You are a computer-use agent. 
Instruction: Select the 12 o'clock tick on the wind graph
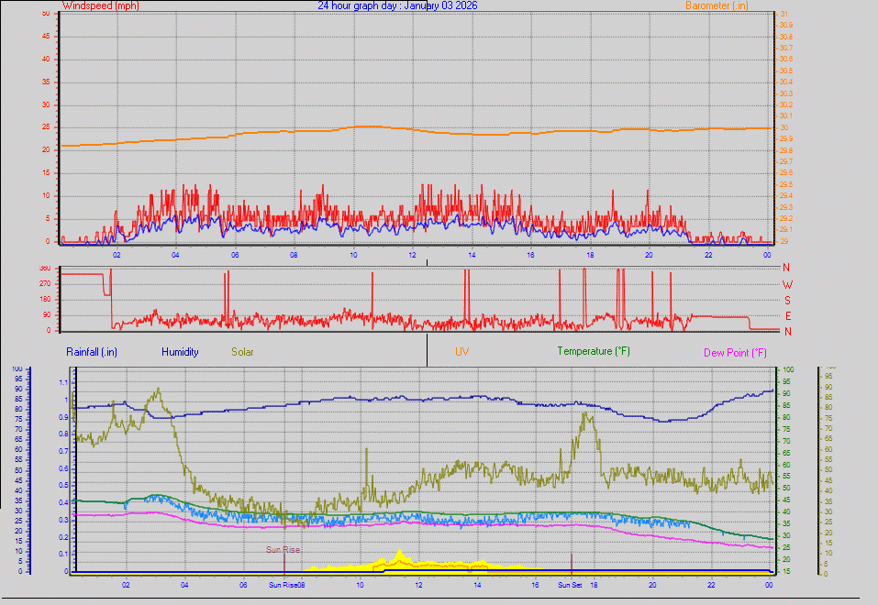coord(412,256)
